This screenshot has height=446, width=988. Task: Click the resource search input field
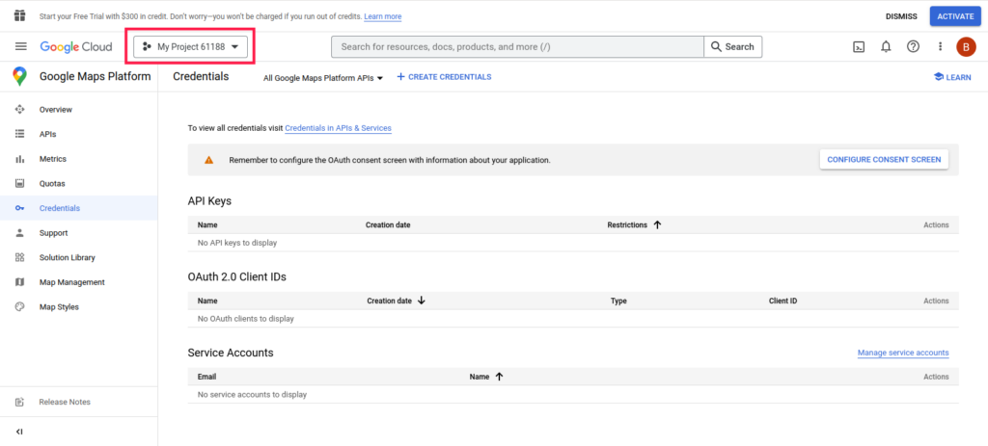pos(517,46)
